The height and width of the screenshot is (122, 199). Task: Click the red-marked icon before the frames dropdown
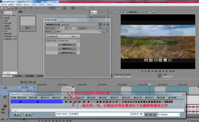coord(154,114)
